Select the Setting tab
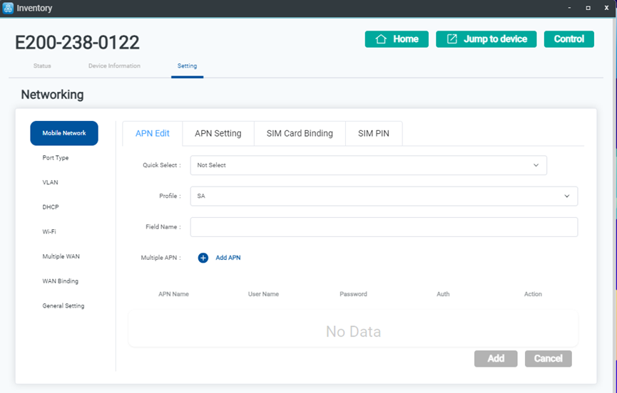Viewport: 617px width, 393px height. pos(188,66)
